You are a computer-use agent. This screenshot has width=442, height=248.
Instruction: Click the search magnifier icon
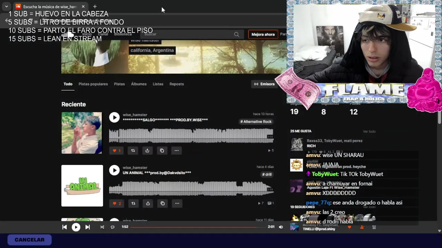click(237, 34)
